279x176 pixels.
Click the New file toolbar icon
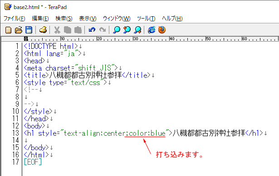8,30
